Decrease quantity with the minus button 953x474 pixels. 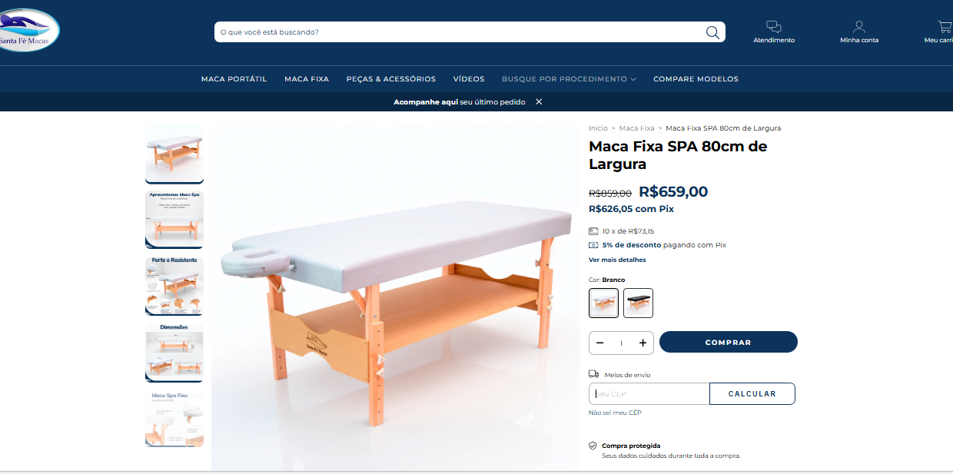click(600, 343)
